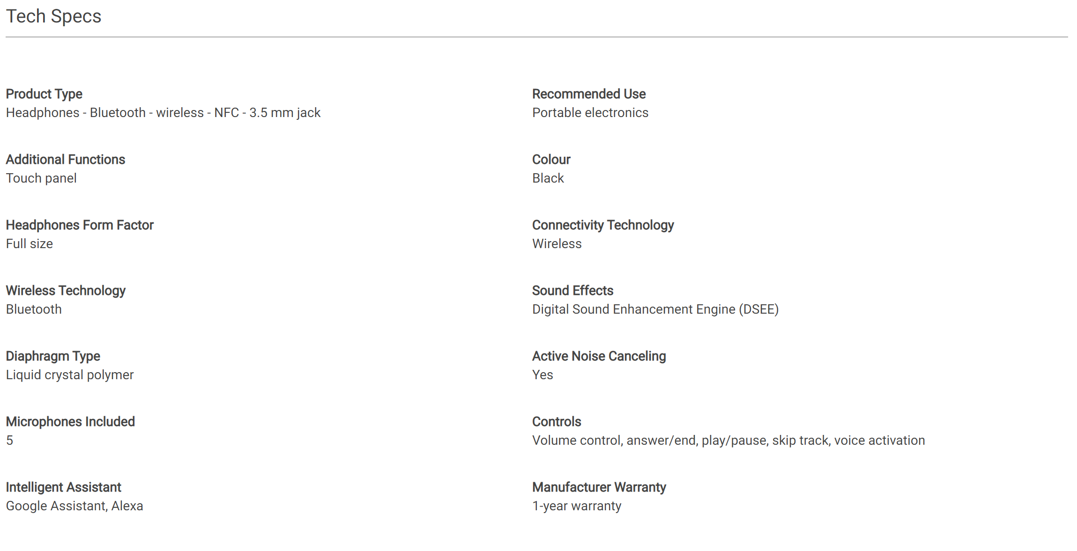1077x551 pixels.
Task: Click the Headphones Bluetooth wireless NFC description
Action: (x=163, y=113)
